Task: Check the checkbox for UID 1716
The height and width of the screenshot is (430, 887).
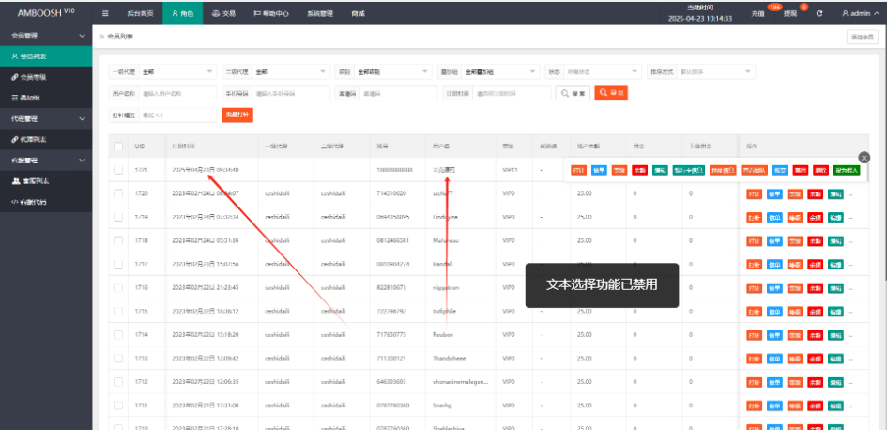Action: click(x=117, y=288)
